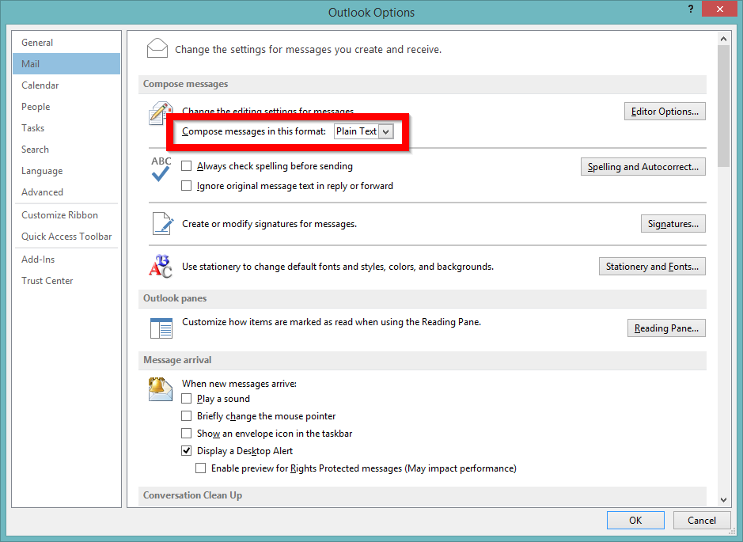This screenshot has width=743, height=542.
Task: Open Tasks options category
Action: 66,128
